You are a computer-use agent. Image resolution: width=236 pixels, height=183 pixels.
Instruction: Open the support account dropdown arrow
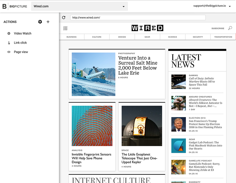(230, 6)
